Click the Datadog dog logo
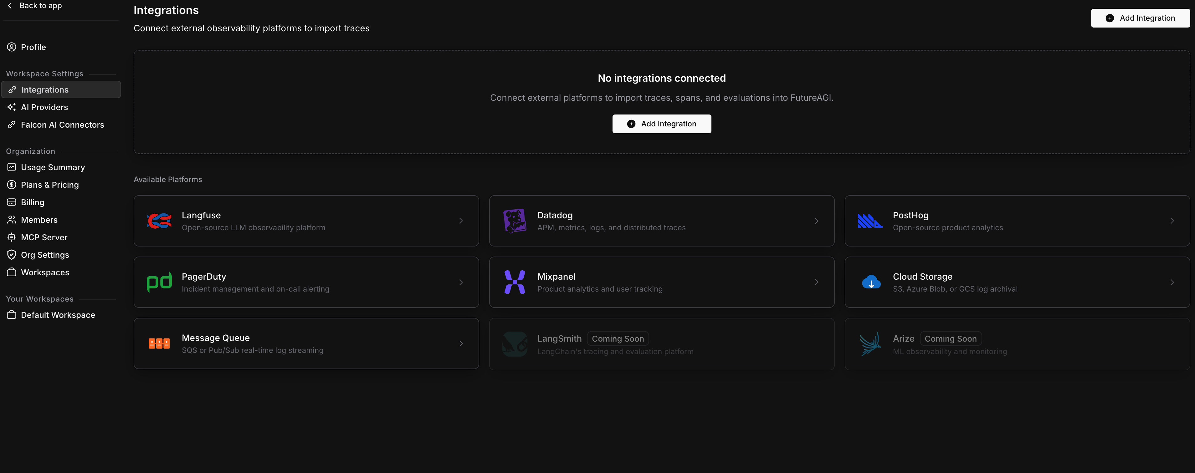Viewport: 1195px width, 473px height. click(515, 221)
